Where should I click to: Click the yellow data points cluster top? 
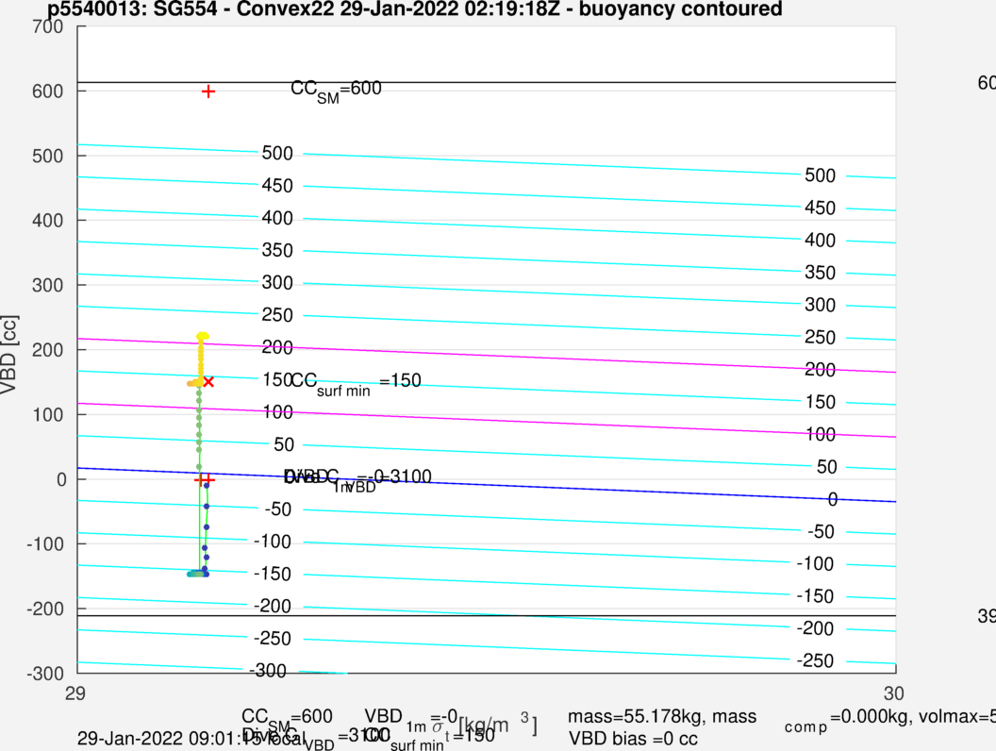(x=203, y=336)
